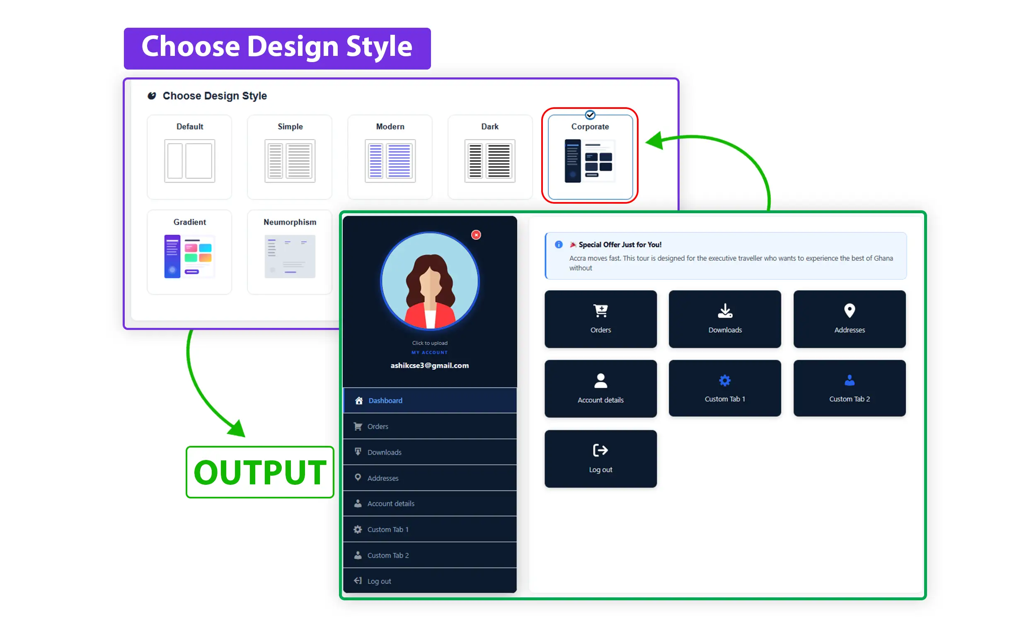Click Log out in sidebar menu
This screenshot has height=621, width=1036.
[x=429, y=581]
